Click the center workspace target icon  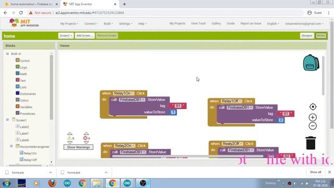[313, 107]
